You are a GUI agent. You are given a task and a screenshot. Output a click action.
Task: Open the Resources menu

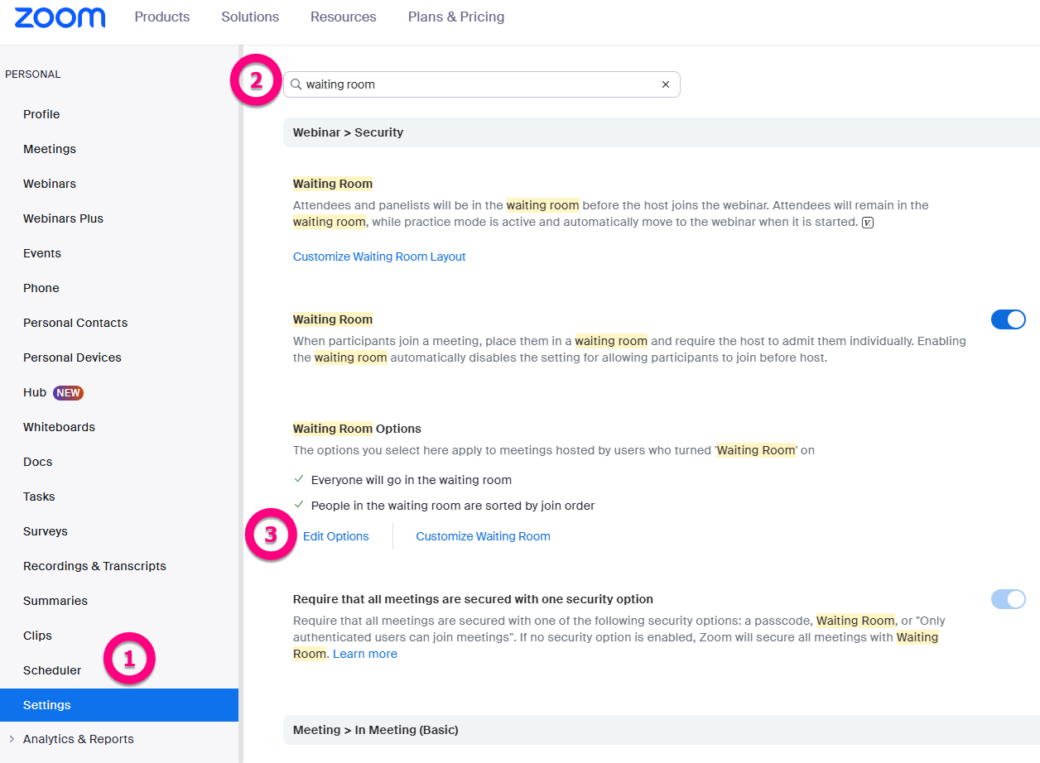(x=344, y=17)
